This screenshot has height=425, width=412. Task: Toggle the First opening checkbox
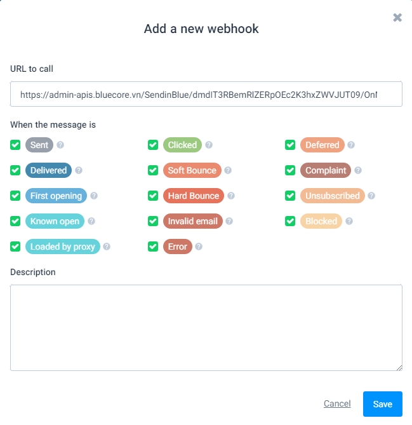tap(15, 196)
